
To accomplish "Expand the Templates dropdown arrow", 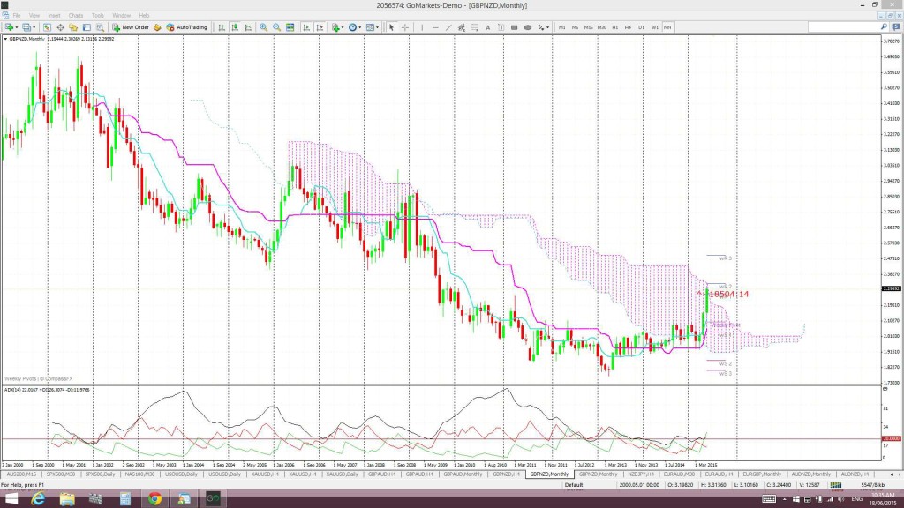I will pos(377,27).
